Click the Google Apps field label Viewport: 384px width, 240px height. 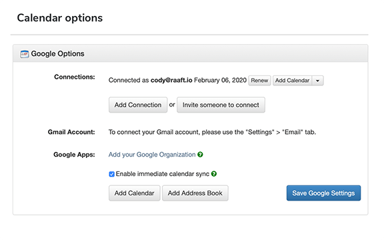pos(74,155)
